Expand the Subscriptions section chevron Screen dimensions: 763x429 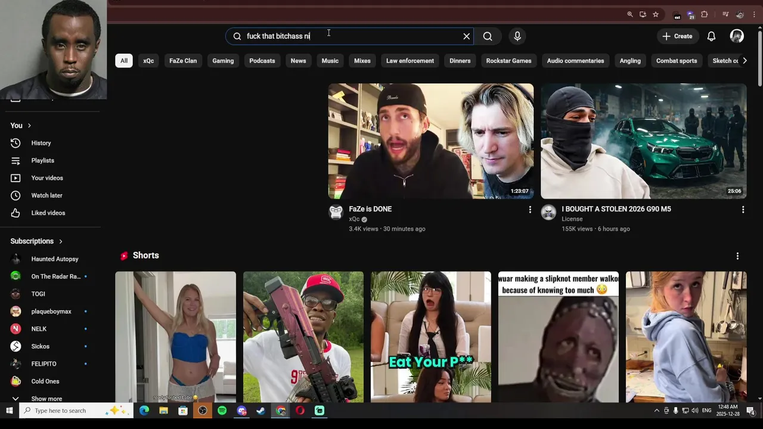(60, 241)
